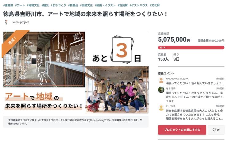
Task: Open 寺本清子's green avatar icon
Action: pos(161,90)
